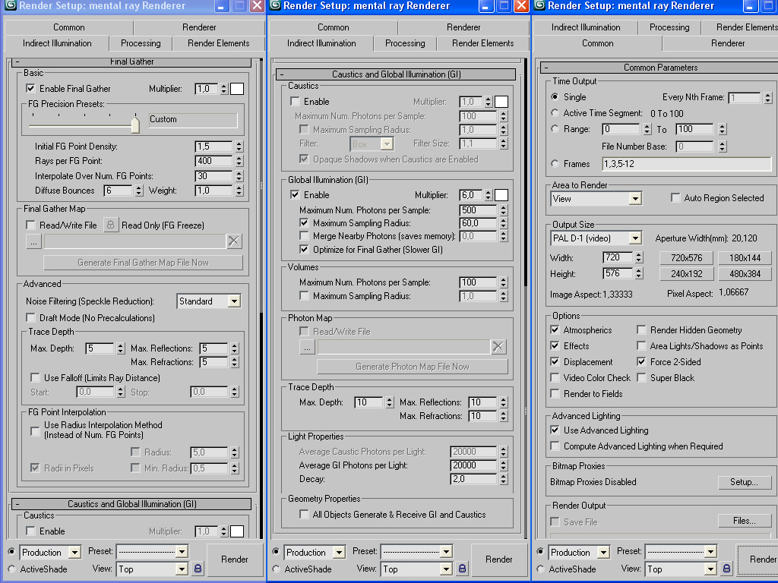Open Production dropdown in right window
The width and height of the screenshot is (778, 583).
[603, 553]
